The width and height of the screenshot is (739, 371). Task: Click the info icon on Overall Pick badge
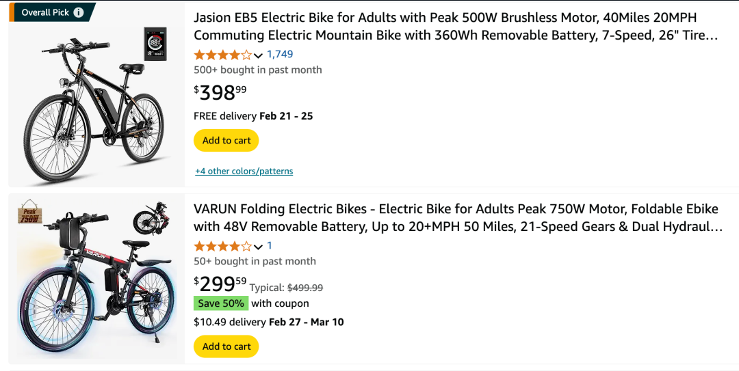(x=79, y=12)
